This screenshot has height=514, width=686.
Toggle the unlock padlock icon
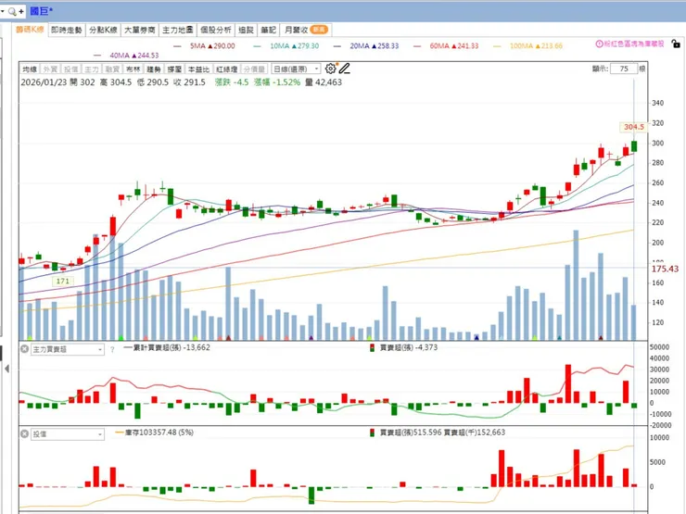pos(676,44)
